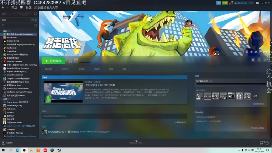This screenshot has height=153, width=272.
Task: Switch library to grid collections view
Action: (x=36, y=14)
